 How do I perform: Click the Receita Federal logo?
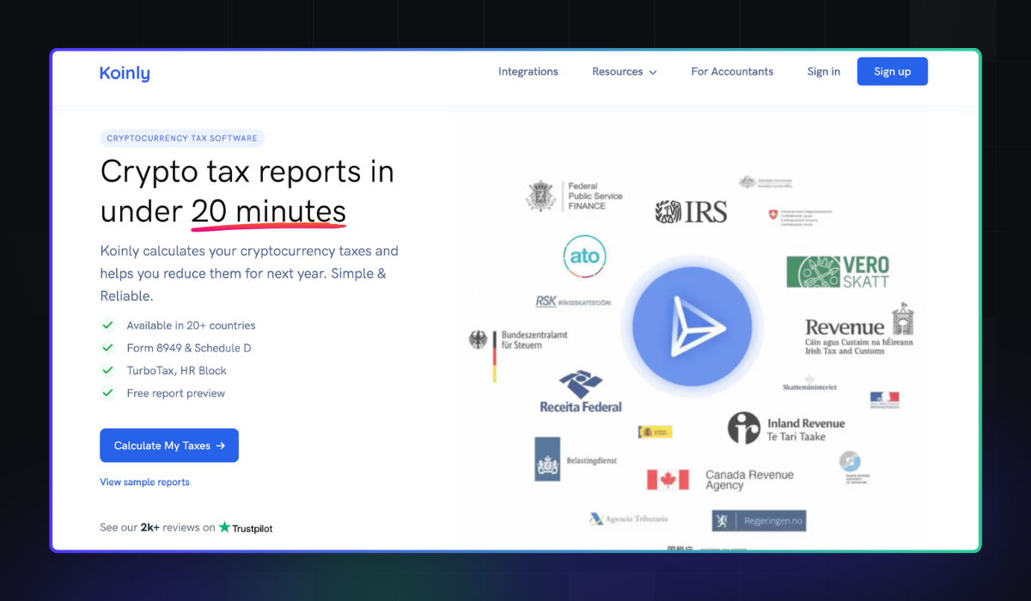coord(581,392)
